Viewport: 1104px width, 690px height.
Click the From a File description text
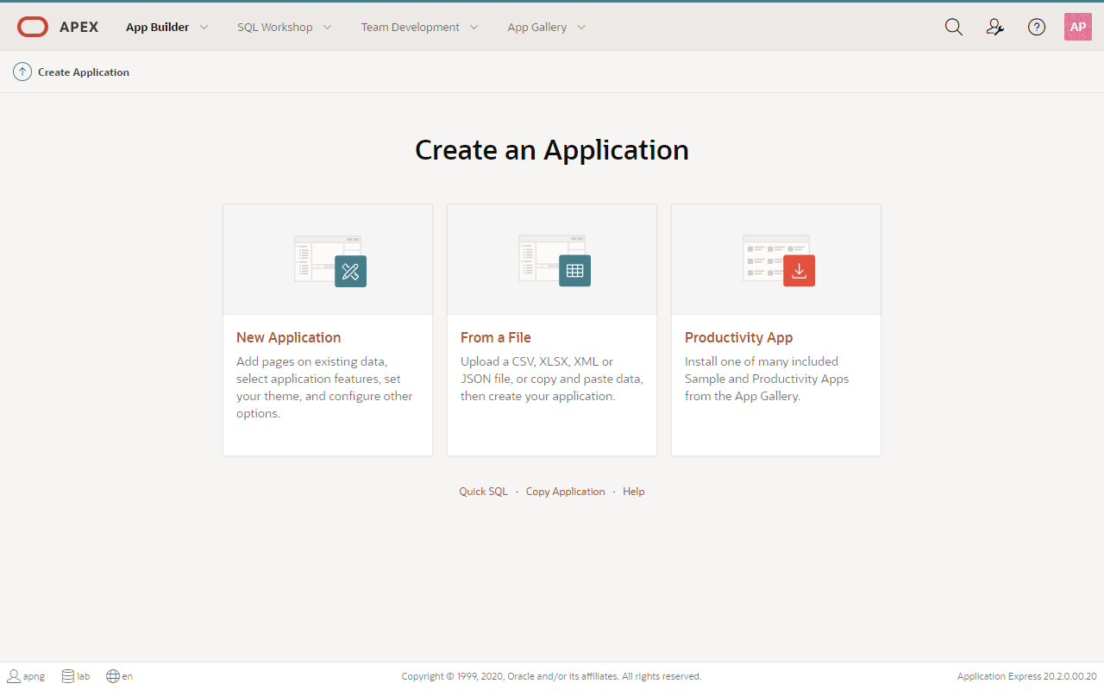click(552, 379)
